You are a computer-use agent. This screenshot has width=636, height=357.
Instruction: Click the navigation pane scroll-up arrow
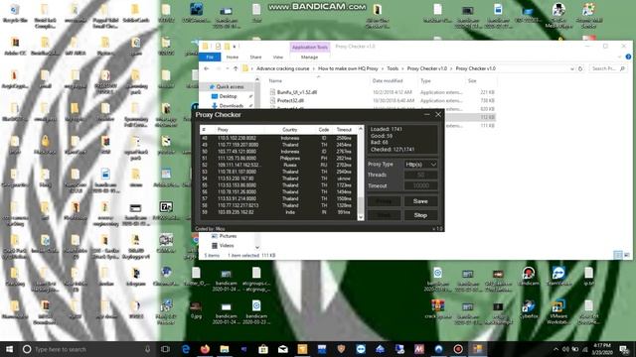(257, 80)
